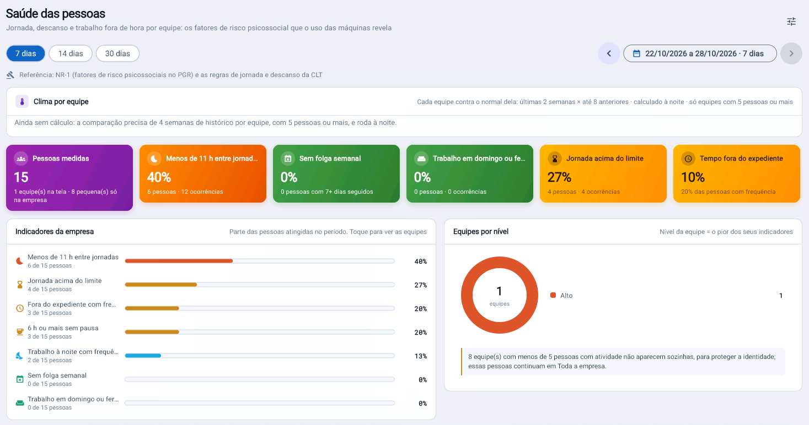Click the moon icon on Menos de 11 h card
The image size is (809, 425).
pyautogui.click(x=154, y=159)
